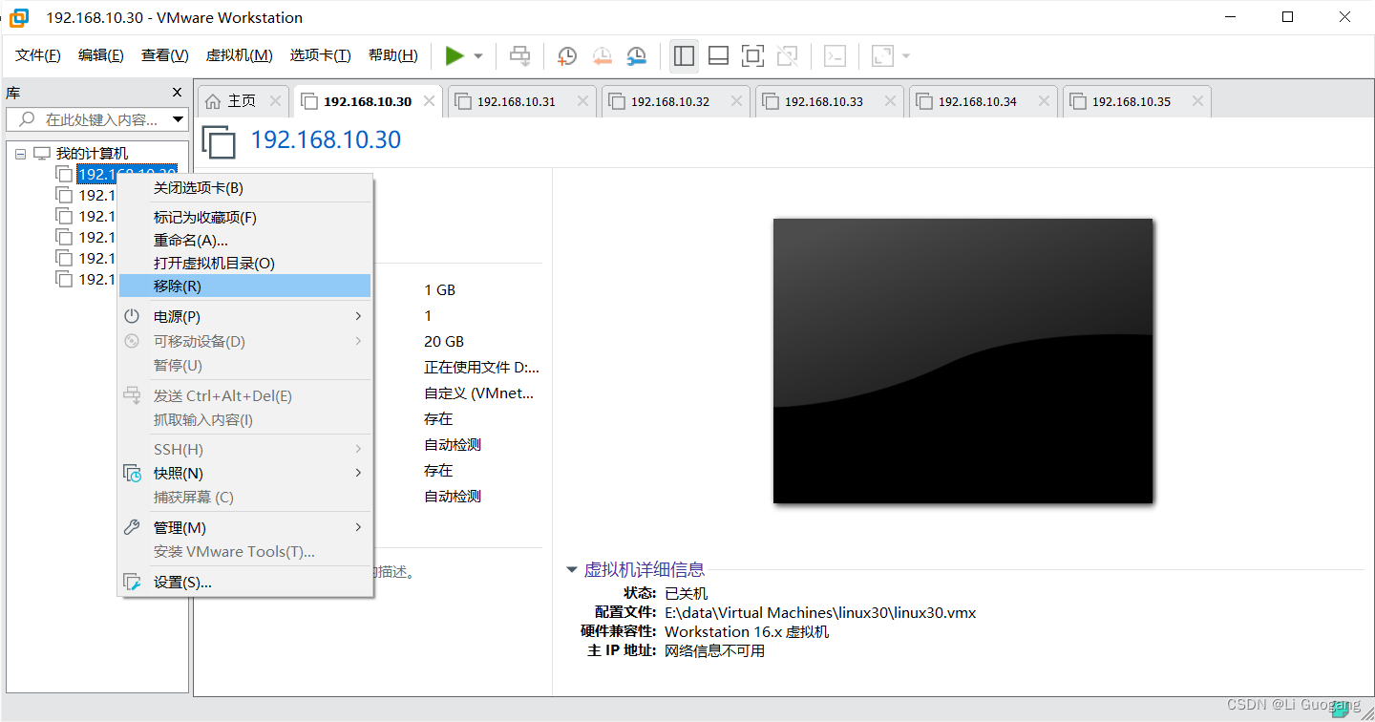Click the revert to snapshot toolbar icon
Viewport: 1375px width, 722px height.
[602, 56]
